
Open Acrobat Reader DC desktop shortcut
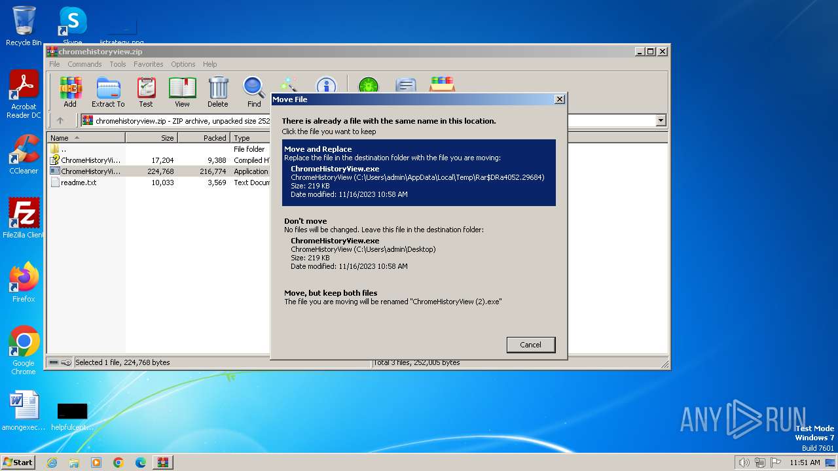24,94
